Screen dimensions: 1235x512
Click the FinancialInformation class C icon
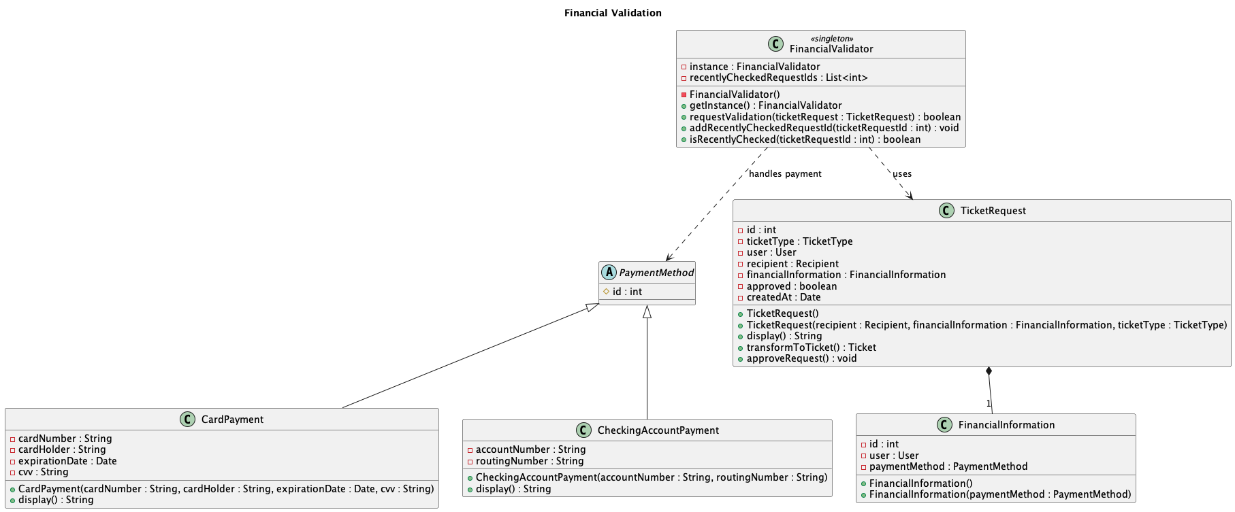[944, 425]
